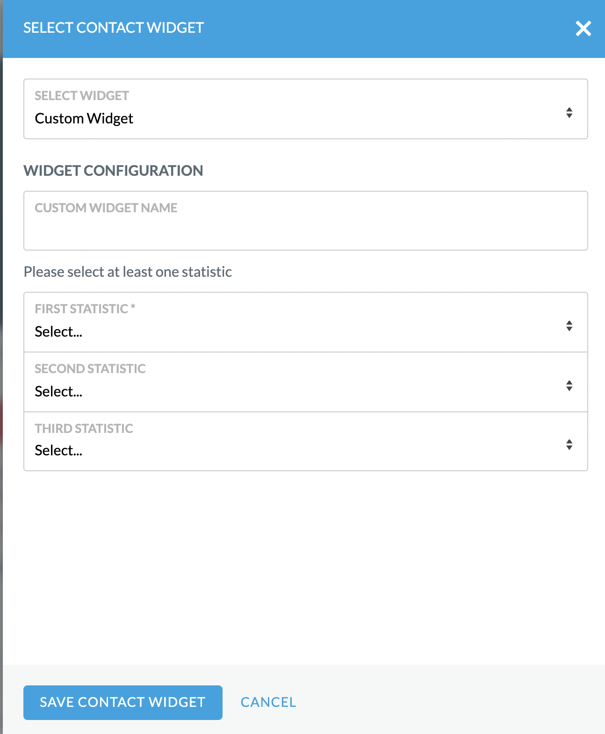The height and width of the screenshot is (734, 605).
Task: Click the 'Please select at least one statistic' hint
Action: tap(128, 272)
